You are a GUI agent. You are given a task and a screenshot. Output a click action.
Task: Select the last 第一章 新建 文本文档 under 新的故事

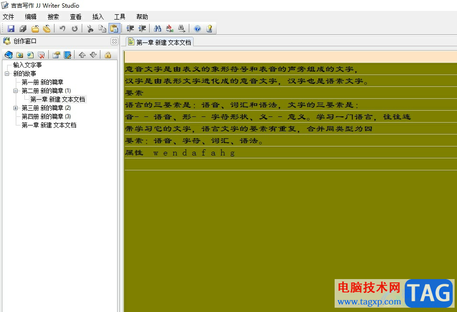49,125
